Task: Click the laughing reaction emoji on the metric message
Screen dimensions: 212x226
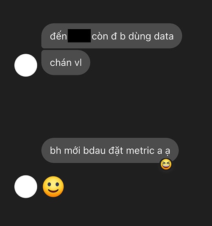Action: click(166, 164)
